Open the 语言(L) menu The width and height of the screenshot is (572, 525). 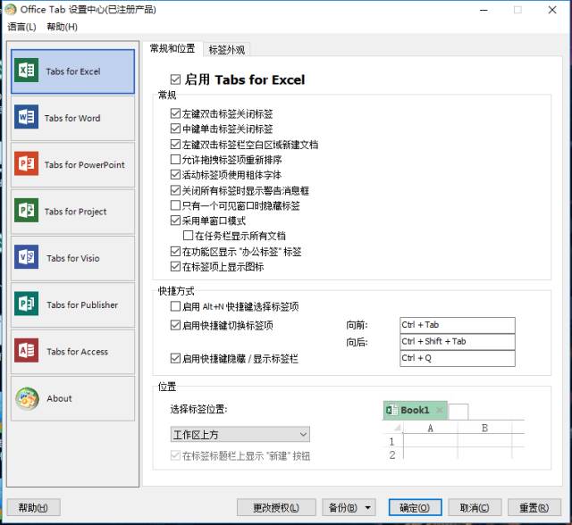click(x=21, y=27)
